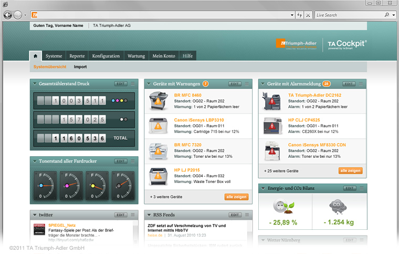Viewport: 399px width, 254px height.
Task: Click the TA favicon in address bar
Action: [35, 15]
